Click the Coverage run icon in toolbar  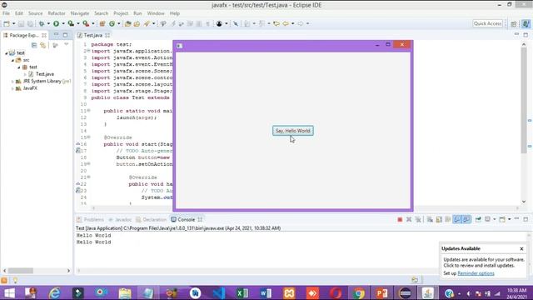pos(71,23)
